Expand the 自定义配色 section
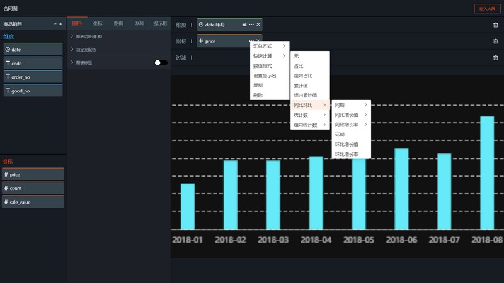The image size is (504, 283). tap(86, 50)
